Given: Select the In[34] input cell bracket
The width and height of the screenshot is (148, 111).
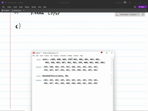Looking at the screenshot, I should pos(111,61).
